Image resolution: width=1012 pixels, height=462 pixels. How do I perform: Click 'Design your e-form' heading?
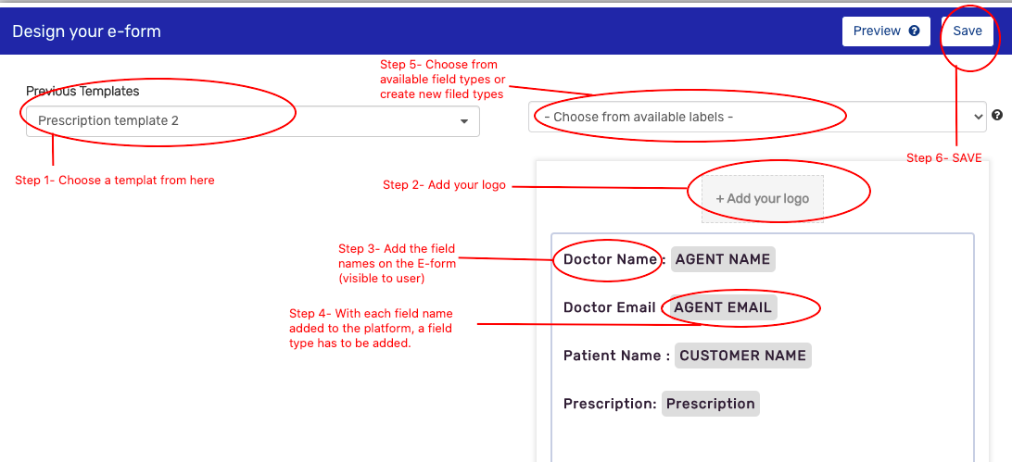coord(86,31)
